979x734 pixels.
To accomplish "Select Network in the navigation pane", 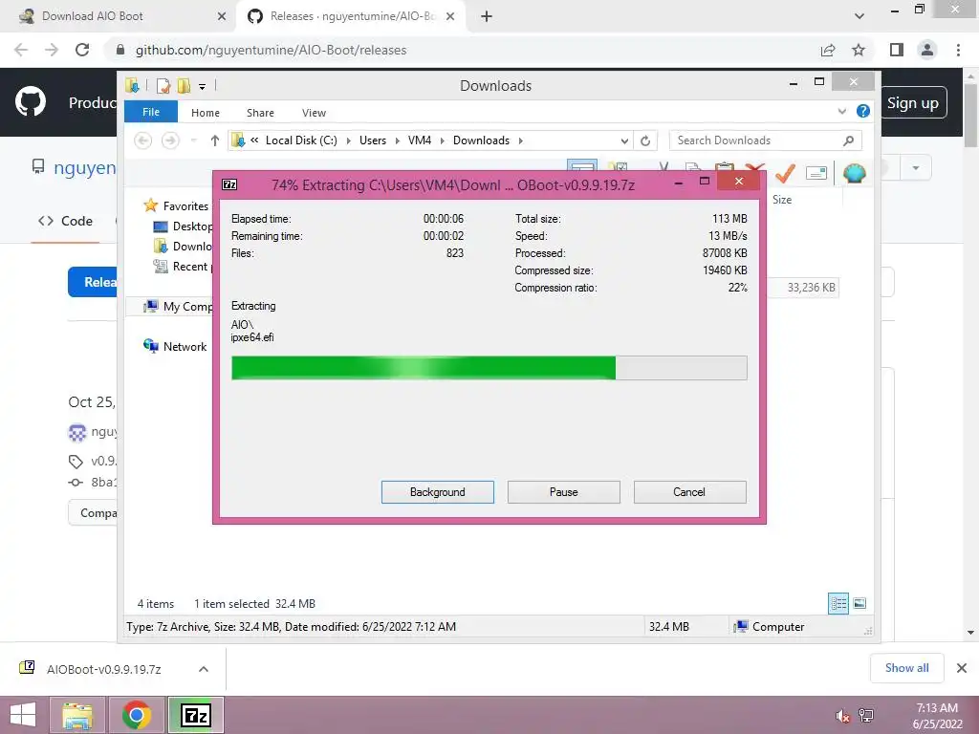I will (x=185, y=346).
